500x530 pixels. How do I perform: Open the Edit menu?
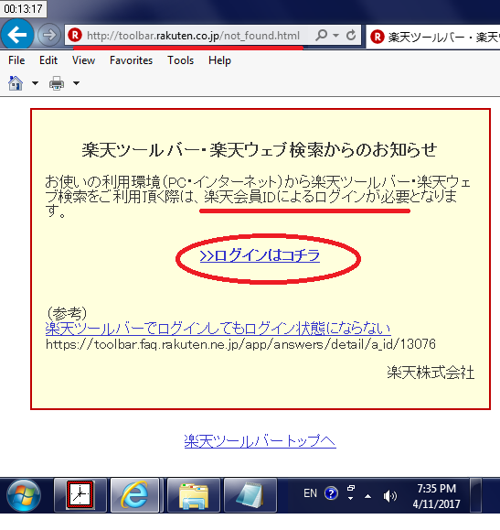[x=48, y=60]
